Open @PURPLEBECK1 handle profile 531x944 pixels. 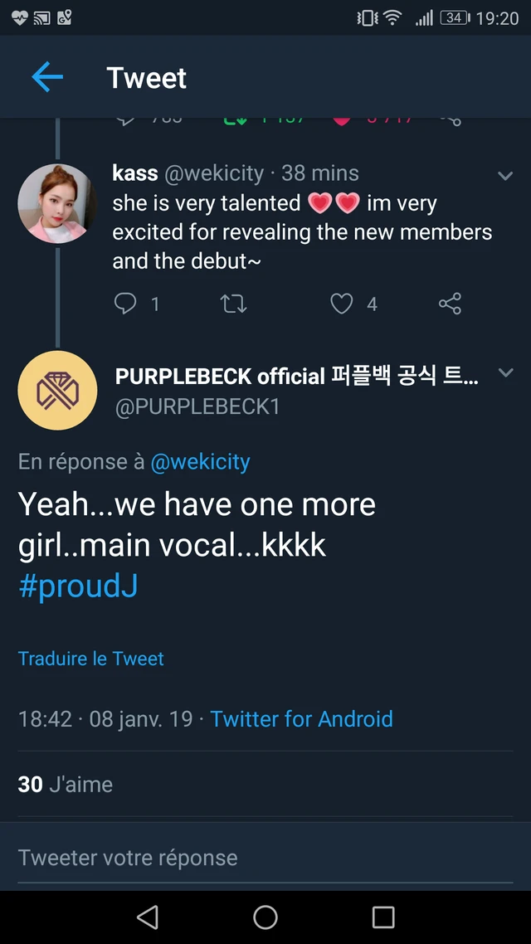coord(197,406)
